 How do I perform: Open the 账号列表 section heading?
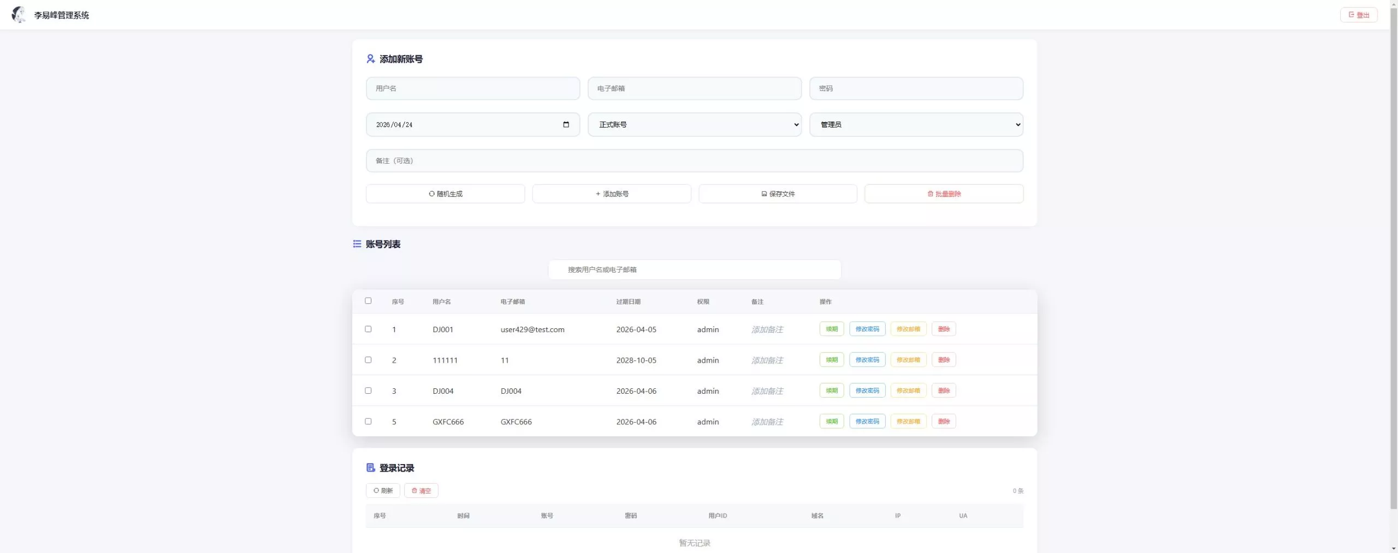(x=383, y=244)
